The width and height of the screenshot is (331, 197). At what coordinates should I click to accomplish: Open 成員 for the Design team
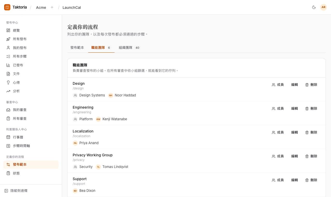pos(278,85)
